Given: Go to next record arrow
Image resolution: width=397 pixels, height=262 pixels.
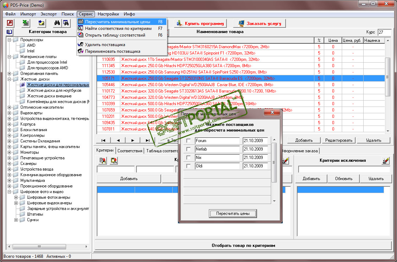Looking at the screenshot, I should (133, 140).
